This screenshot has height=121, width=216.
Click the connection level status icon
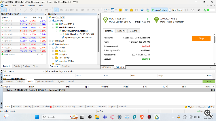(204, 10)
